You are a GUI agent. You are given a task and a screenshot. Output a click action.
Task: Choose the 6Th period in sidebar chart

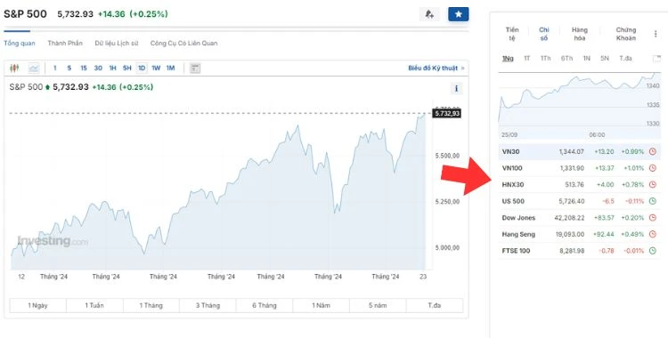566,59
